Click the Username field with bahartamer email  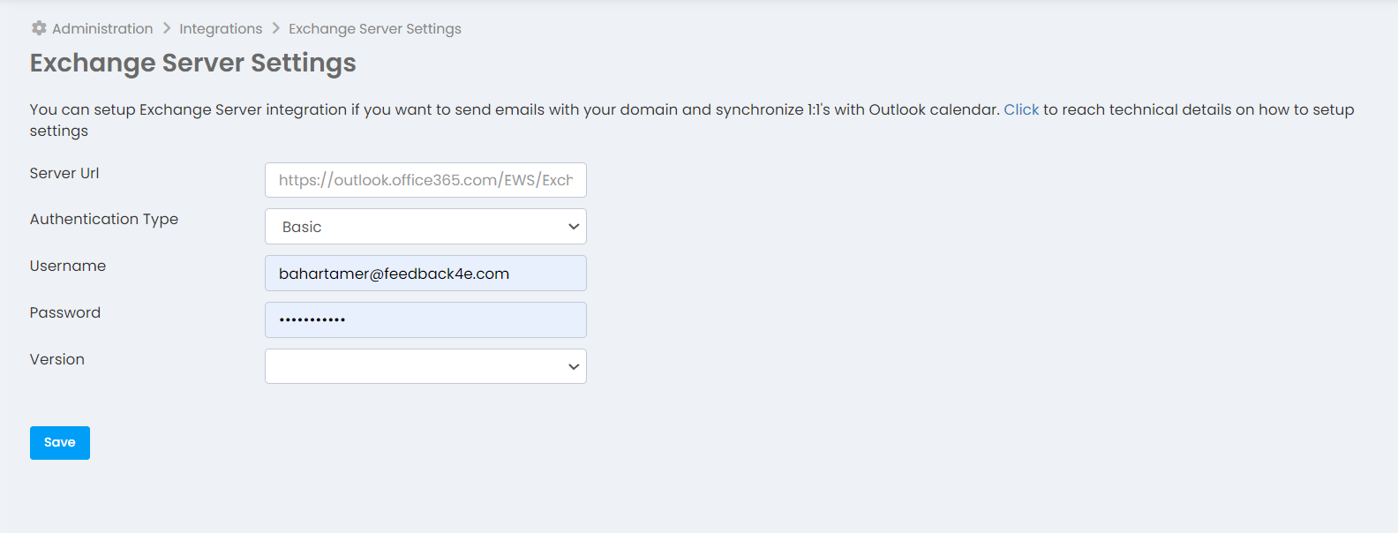point(425,274)
